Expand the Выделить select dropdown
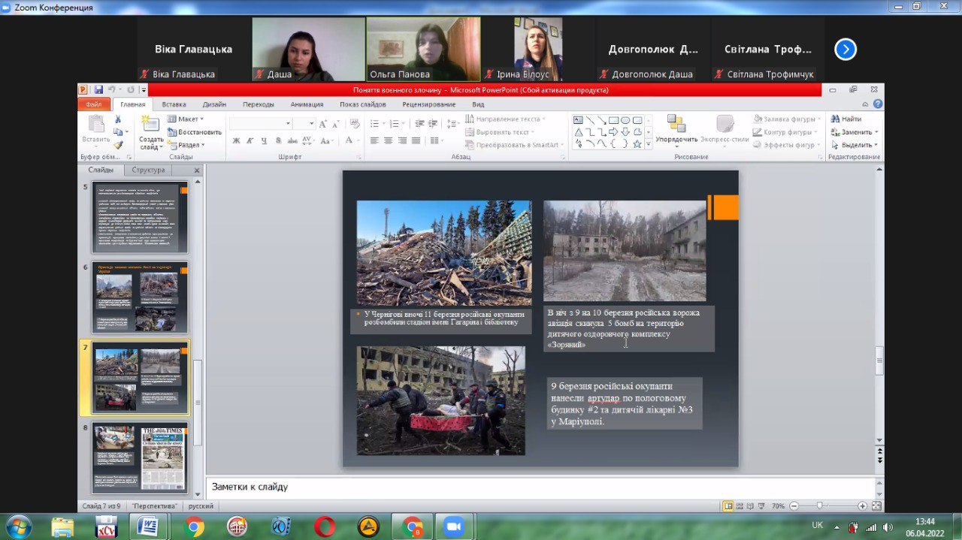 click(855, 145)
